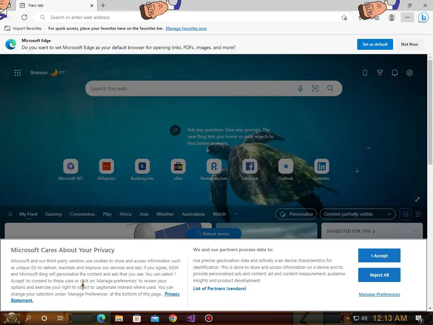This screenshot has height=325, width=433.
Task: Select Asia tab
Action: pos(144,214)
